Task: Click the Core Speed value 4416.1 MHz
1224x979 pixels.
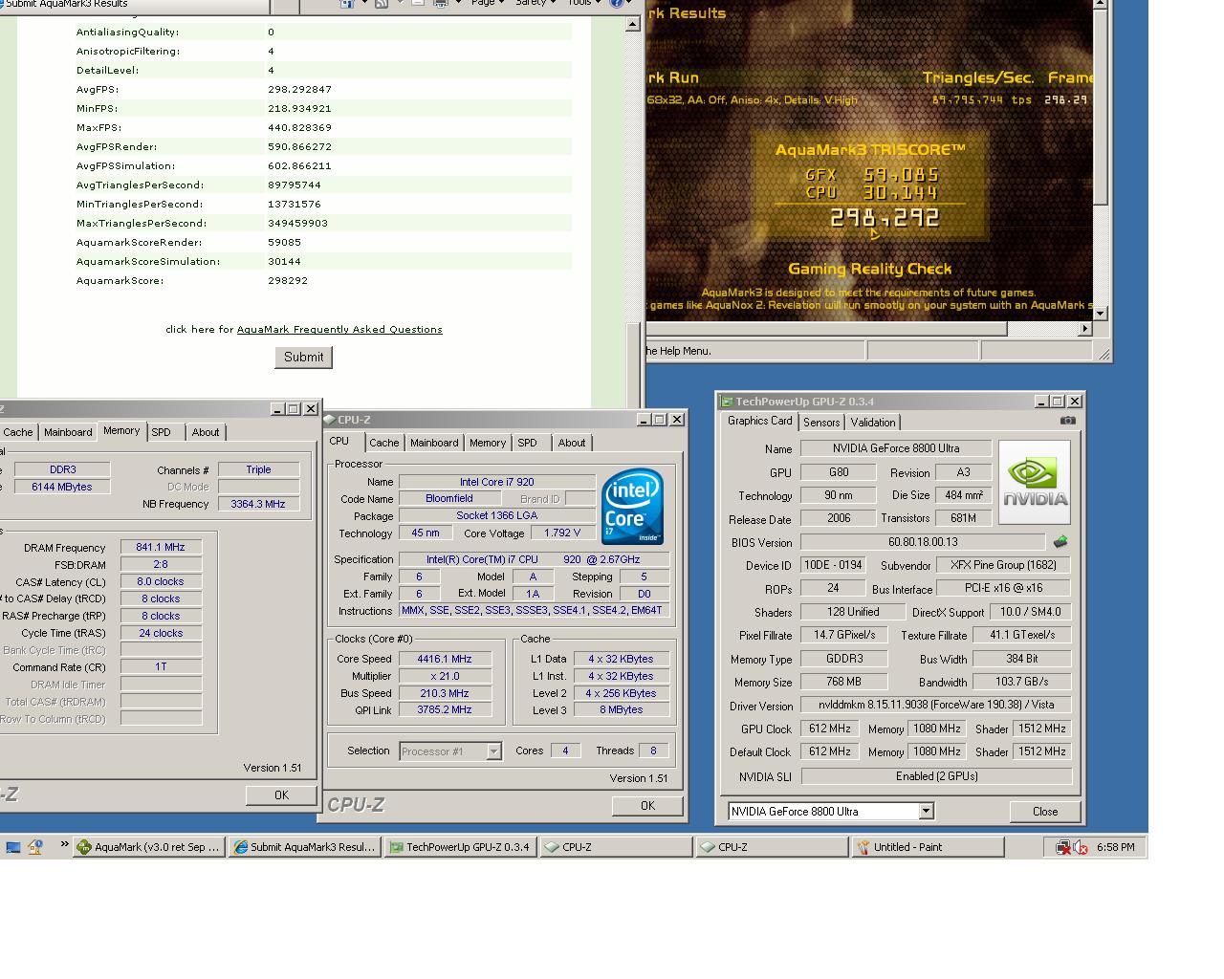Action: click(445, 659)
